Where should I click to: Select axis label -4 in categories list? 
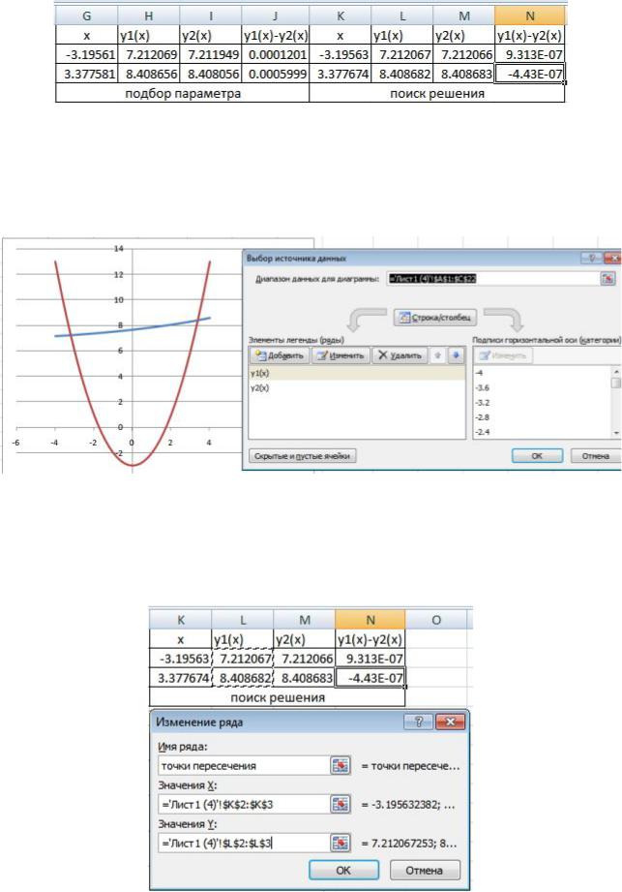point(543,373)
